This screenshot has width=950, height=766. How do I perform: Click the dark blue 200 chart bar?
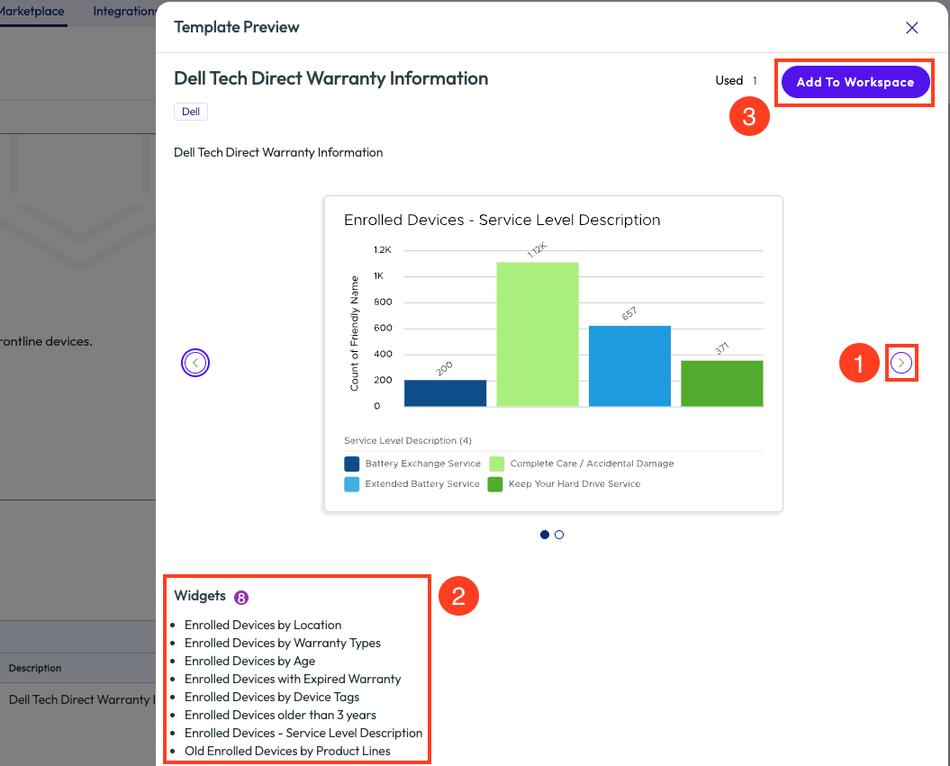point(445,393)
